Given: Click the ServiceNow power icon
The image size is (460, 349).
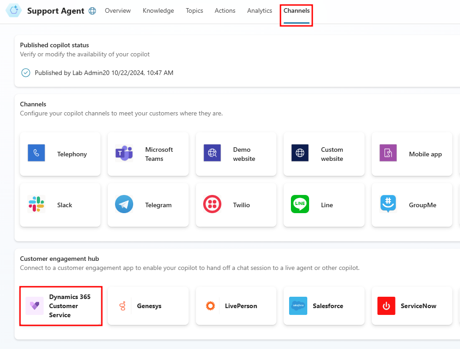Looking at the screenshot, I should pyautogui.click(x=386, y=305).
